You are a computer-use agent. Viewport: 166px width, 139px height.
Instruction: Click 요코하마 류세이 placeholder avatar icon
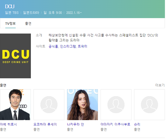[x=49, y=105]
